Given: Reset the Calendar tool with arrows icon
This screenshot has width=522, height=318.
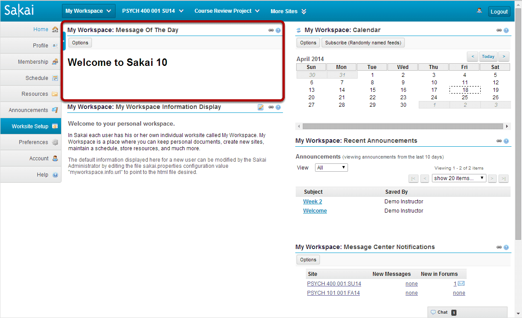Looking at the screenshot, I should tap(299, 30).
